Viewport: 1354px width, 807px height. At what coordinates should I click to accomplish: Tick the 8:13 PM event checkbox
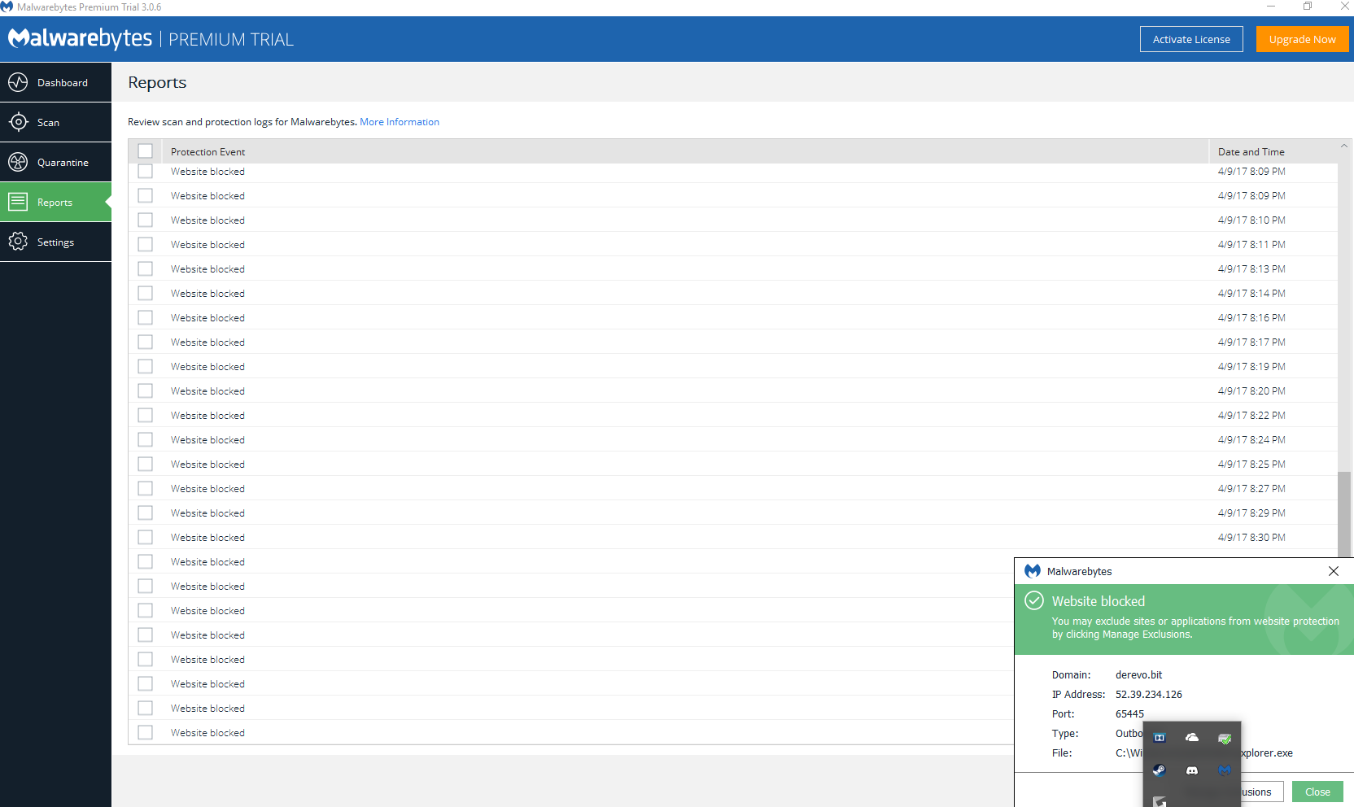point(145,268)
